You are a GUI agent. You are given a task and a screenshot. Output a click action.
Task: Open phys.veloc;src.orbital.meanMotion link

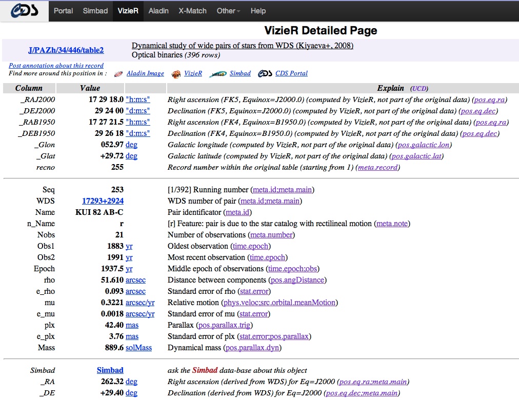[280, 303]
